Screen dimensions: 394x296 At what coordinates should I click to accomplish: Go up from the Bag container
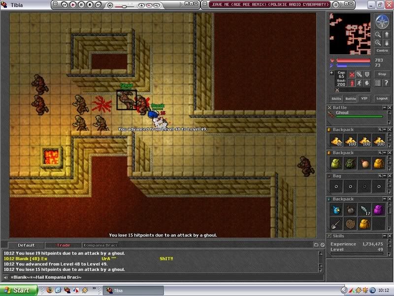tap(380, 176)
